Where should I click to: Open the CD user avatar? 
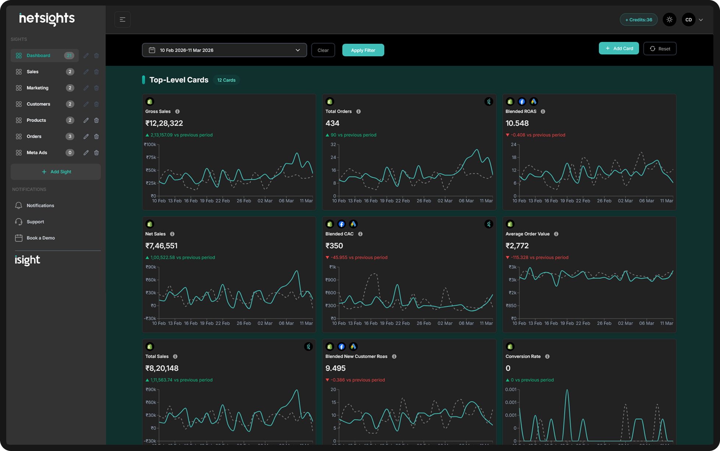click(688, 19)
